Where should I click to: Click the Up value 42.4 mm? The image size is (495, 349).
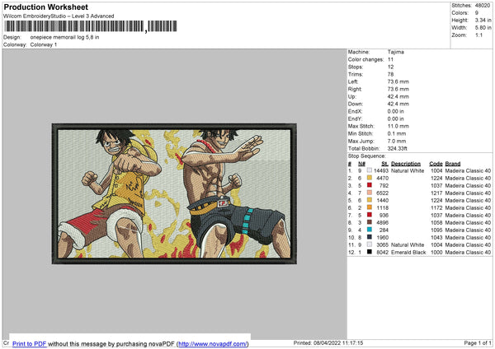click(x=398, y=96)
